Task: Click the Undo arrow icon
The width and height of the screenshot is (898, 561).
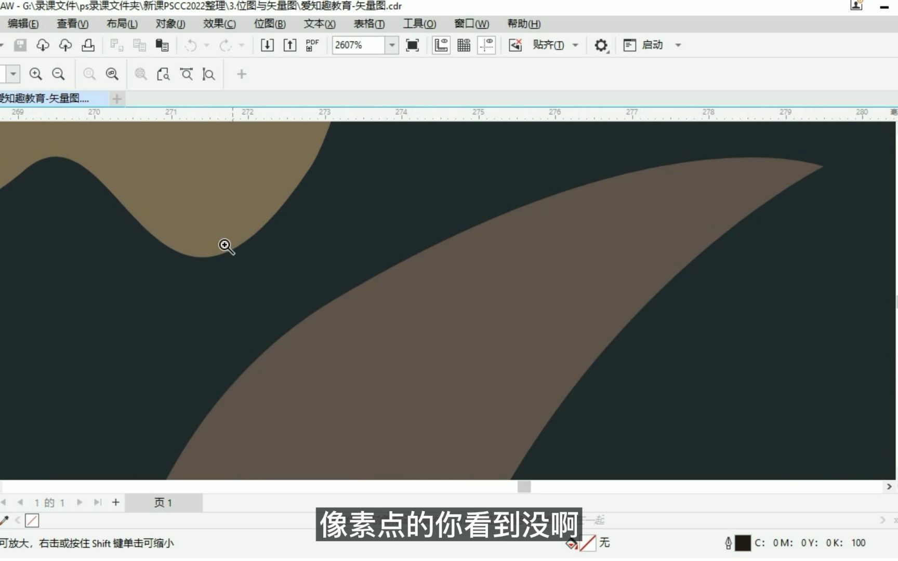Action: [191, 45]
